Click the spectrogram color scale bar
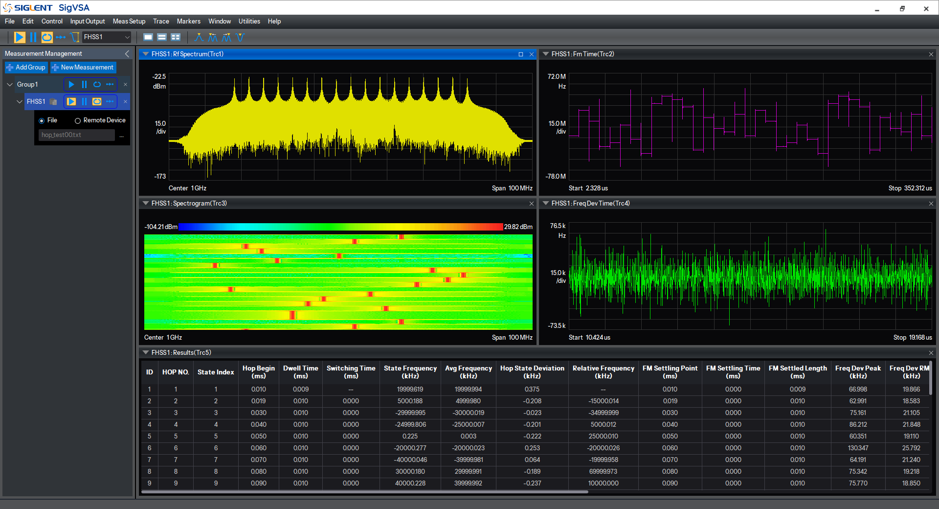 coord(341,227)
